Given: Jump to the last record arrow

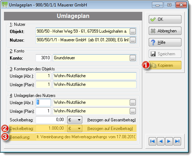Looking at the screenshot, I should click(x=177, y=141).
